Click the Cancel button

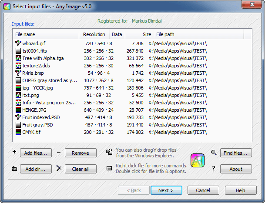(203, 190)
